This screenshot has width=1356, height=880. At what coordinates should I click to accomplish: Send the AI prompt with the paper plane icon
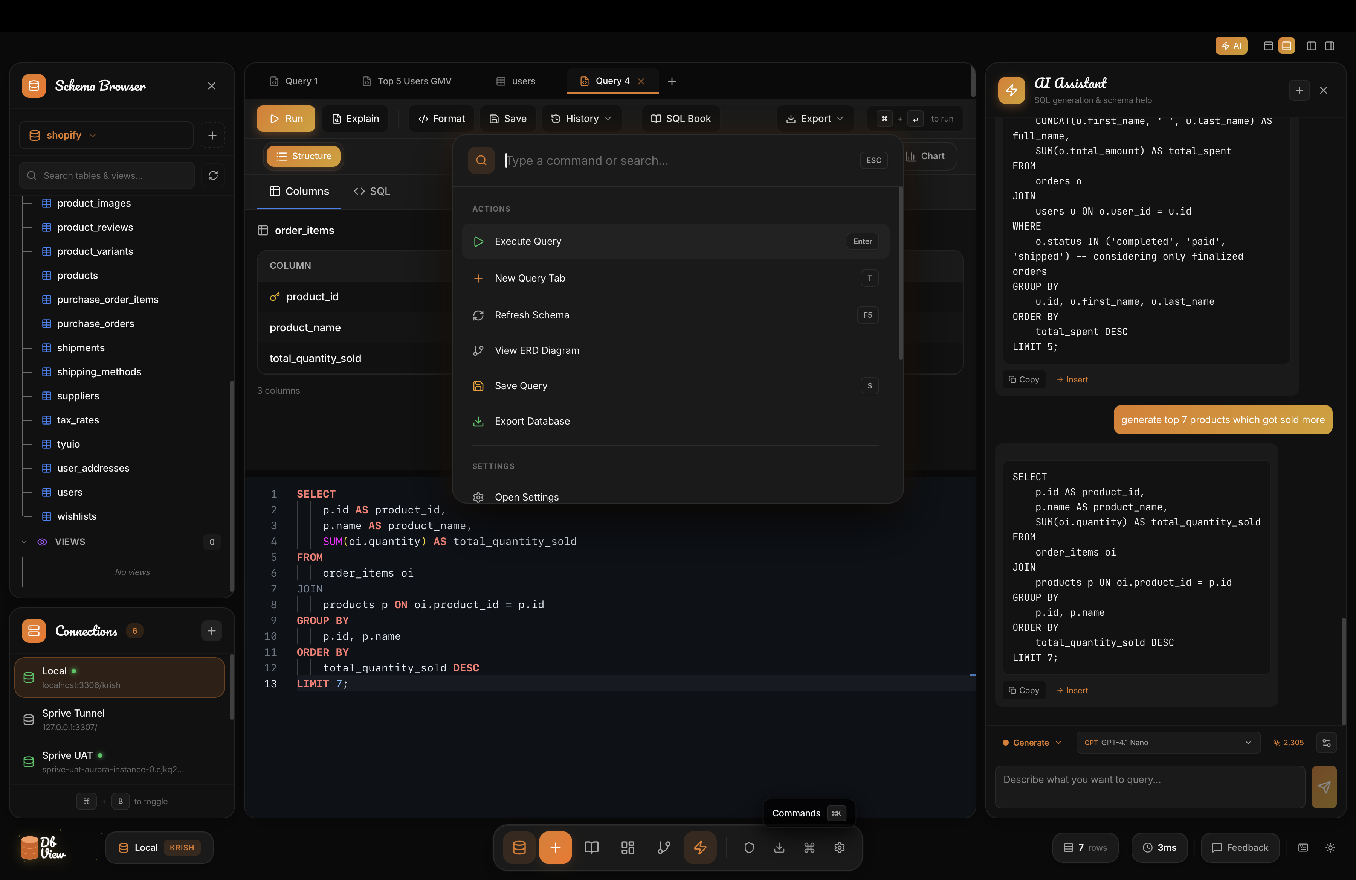point(1324,787)
